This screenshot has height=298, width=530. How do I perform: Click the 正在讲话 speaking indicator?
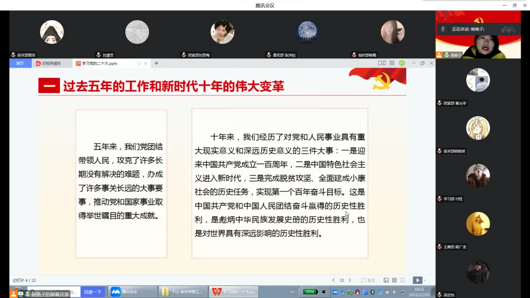click(478, 29)
